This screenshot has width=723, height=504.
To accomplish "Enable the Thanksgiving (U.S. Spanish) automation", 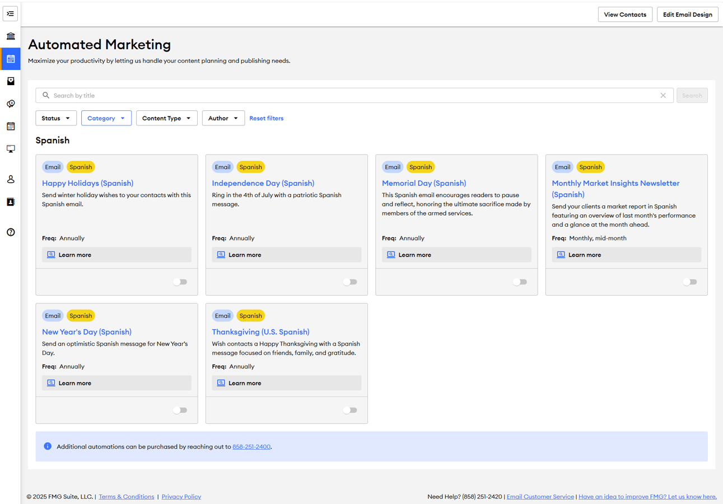I will click(x=350, y=410).
